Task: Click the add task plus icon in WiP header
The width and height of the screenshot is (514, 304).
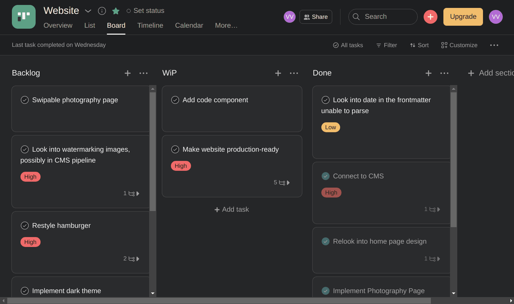Action: [278, 73]
